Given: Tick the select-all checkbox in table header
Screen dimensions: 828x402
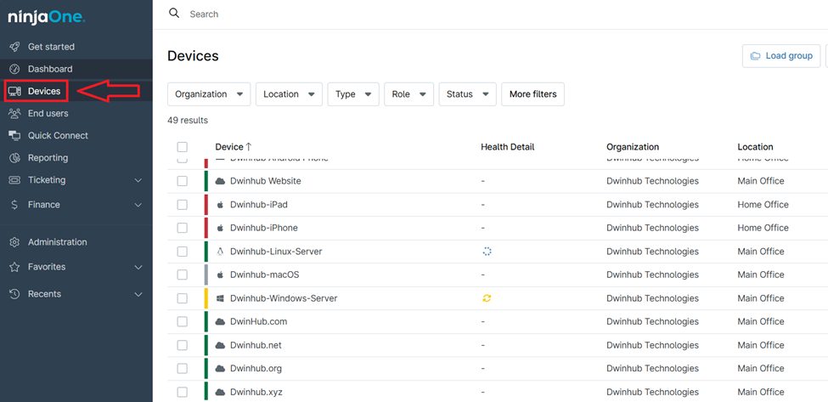Looking at the screenshot, I should click(x=183, y=147).
